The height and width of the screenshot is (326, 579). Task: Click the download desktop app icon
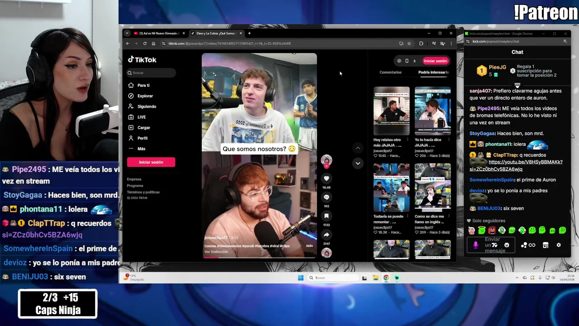point(414,61)
